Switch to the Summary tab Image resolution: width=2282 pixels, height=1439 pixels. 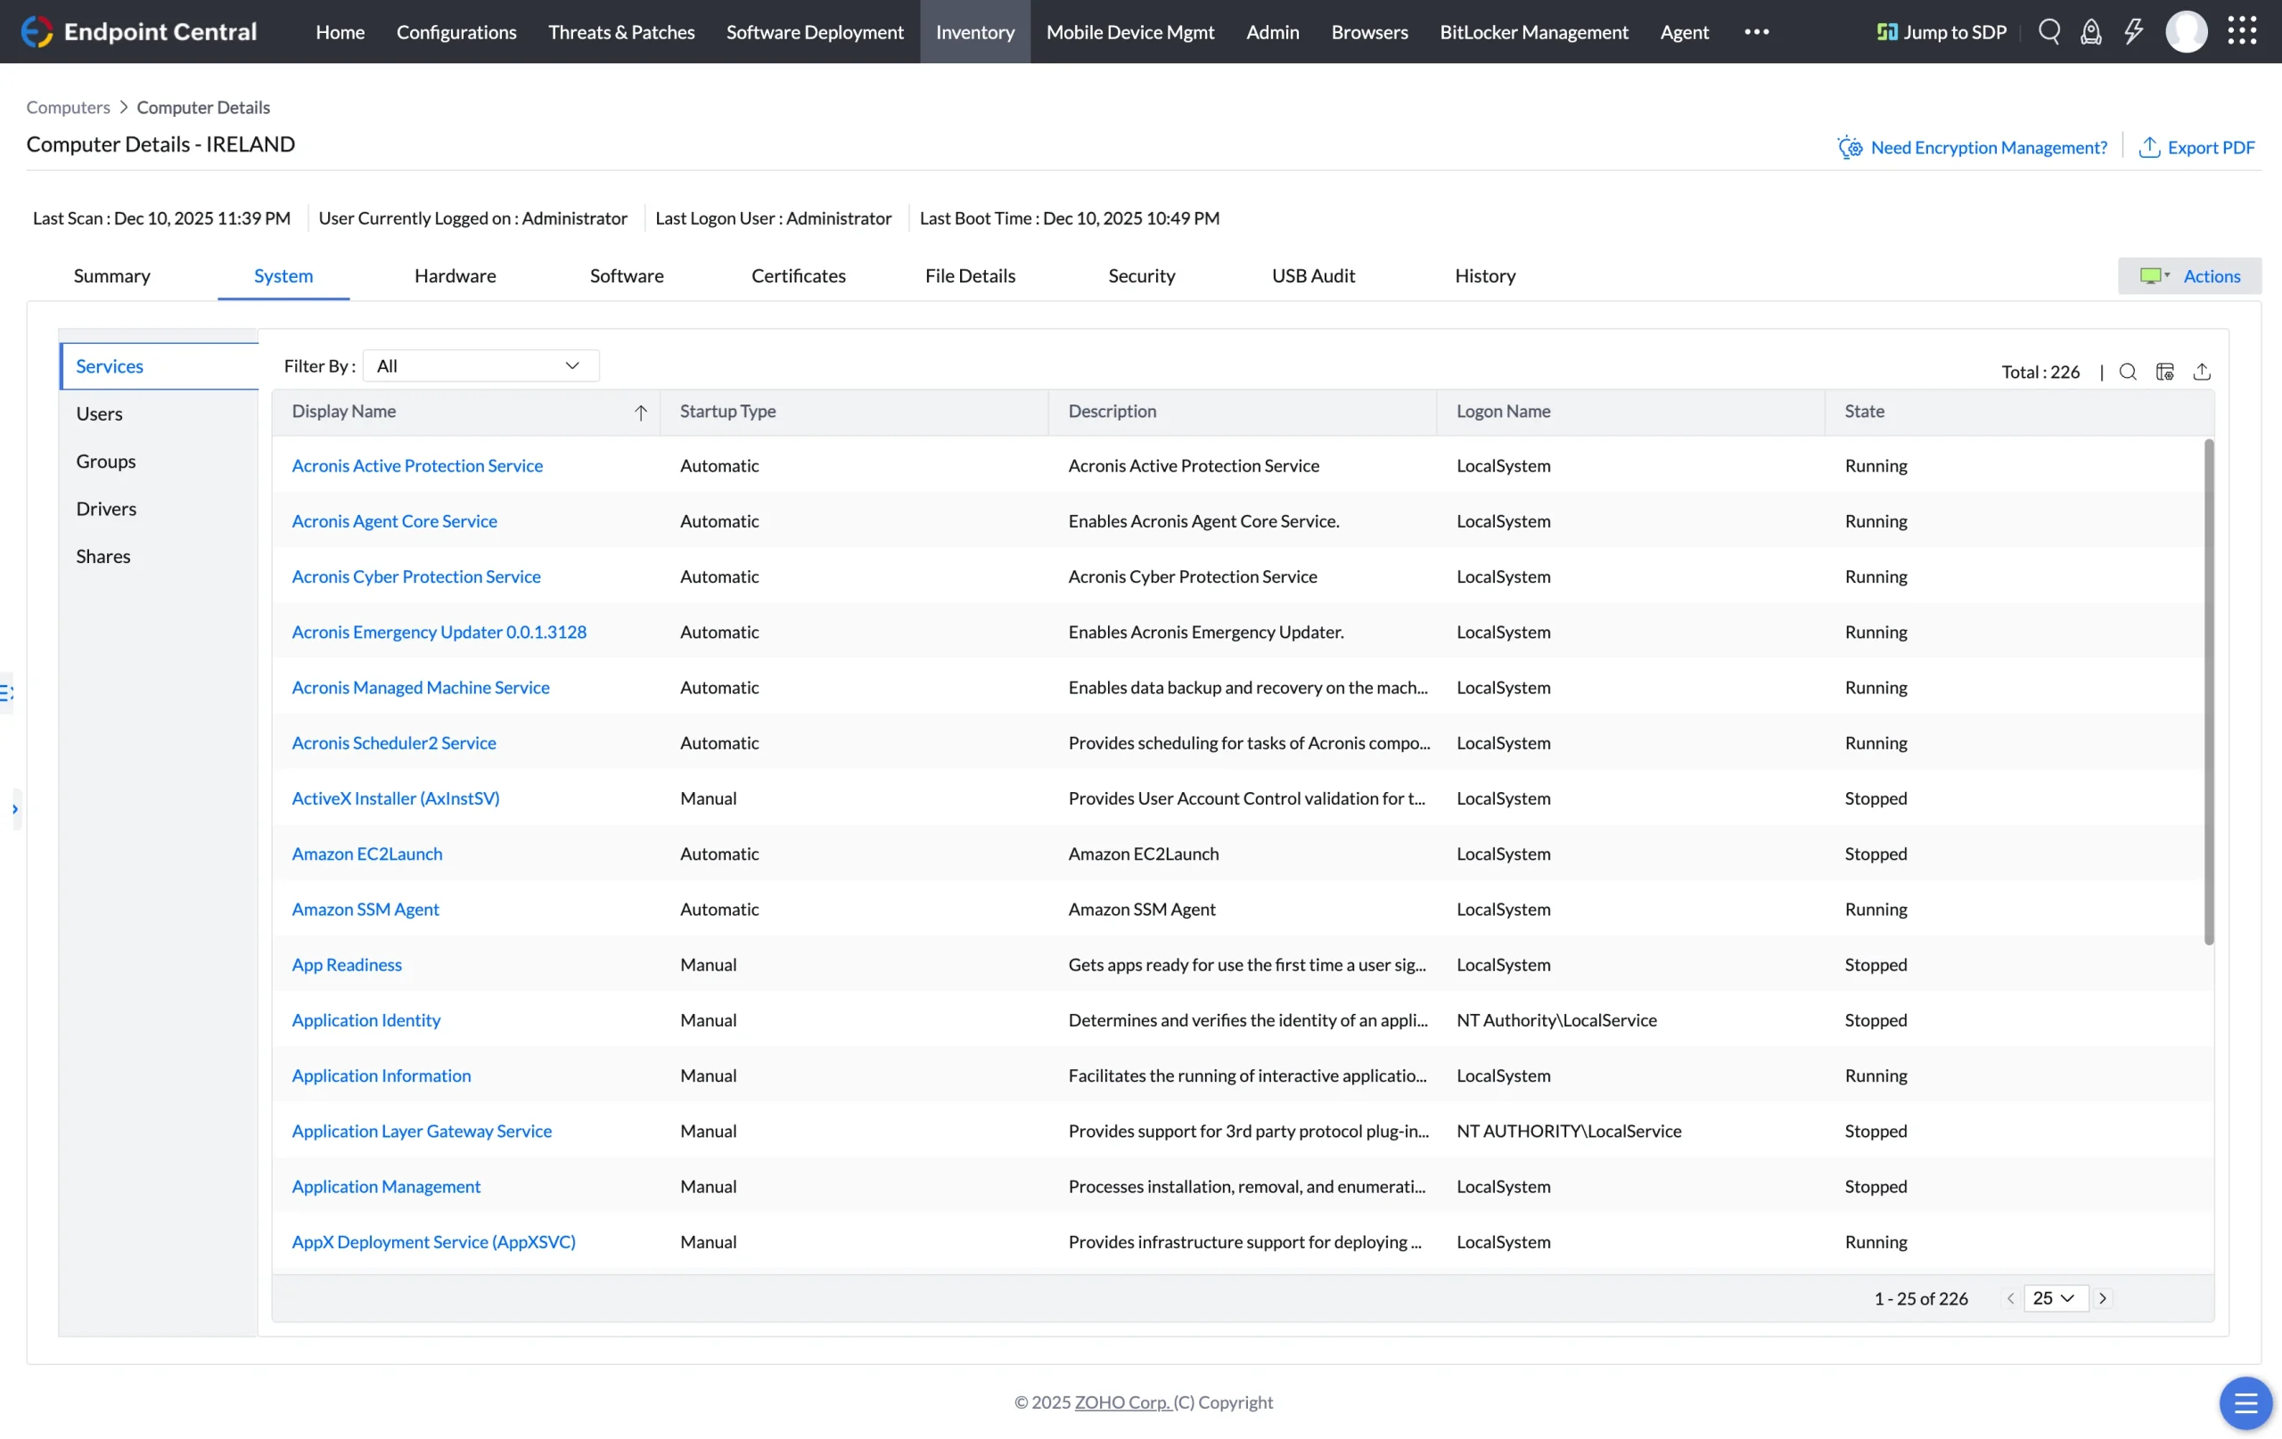111,275
